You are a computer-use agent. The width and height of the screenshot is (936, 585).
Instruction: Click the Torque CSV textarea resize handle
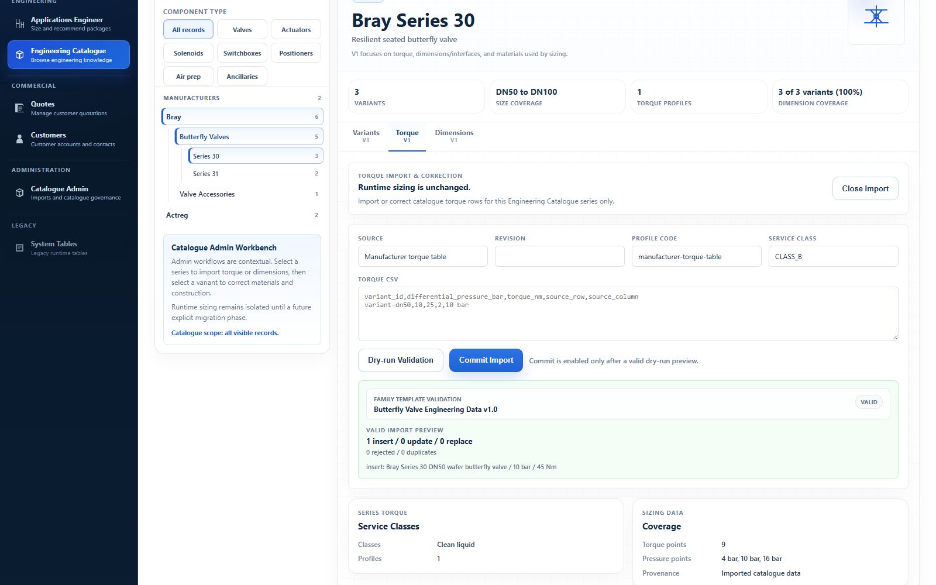click(894, 336)
